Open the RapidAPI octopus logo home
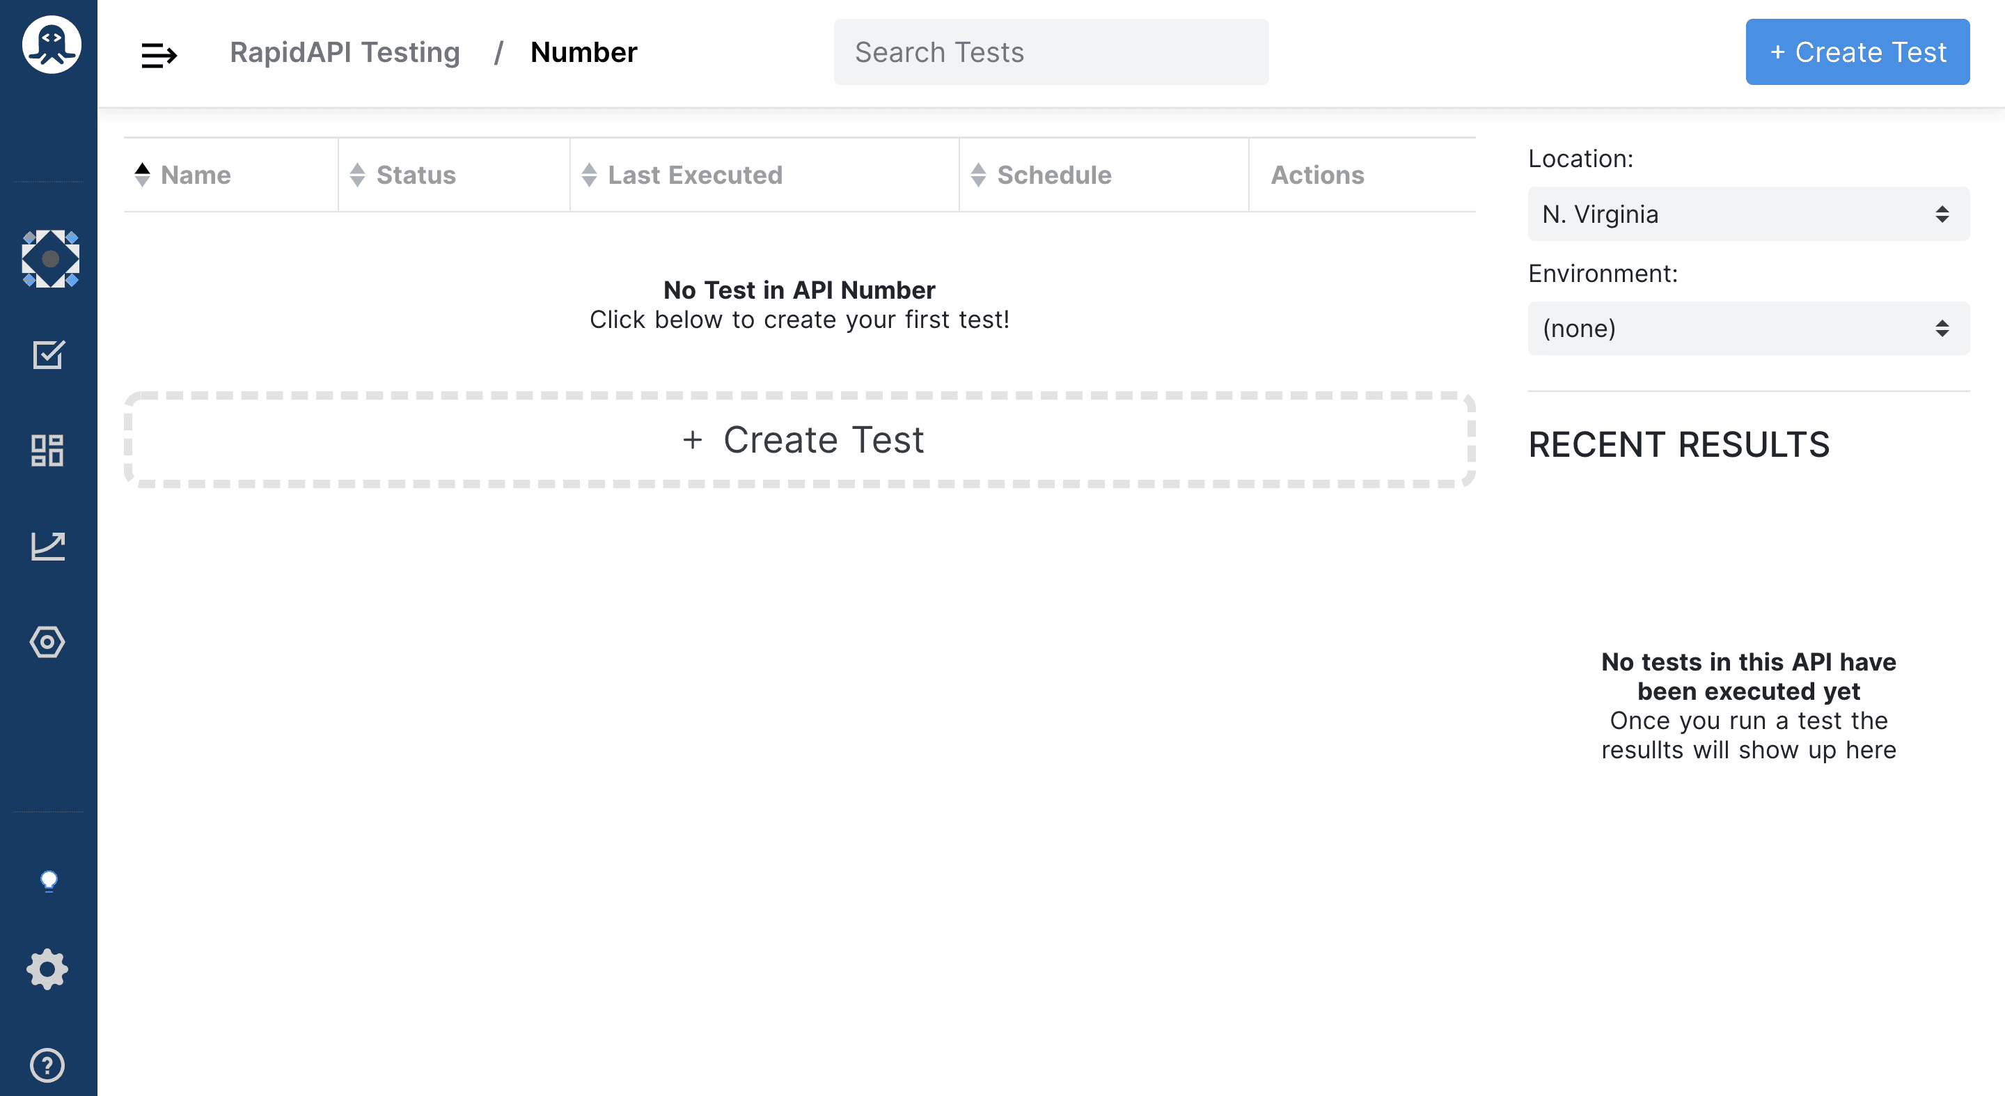 click(x=51, y=45)
